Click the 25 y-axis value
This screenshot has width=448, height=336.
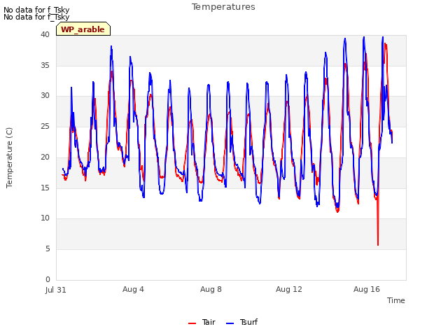[45, 126]
